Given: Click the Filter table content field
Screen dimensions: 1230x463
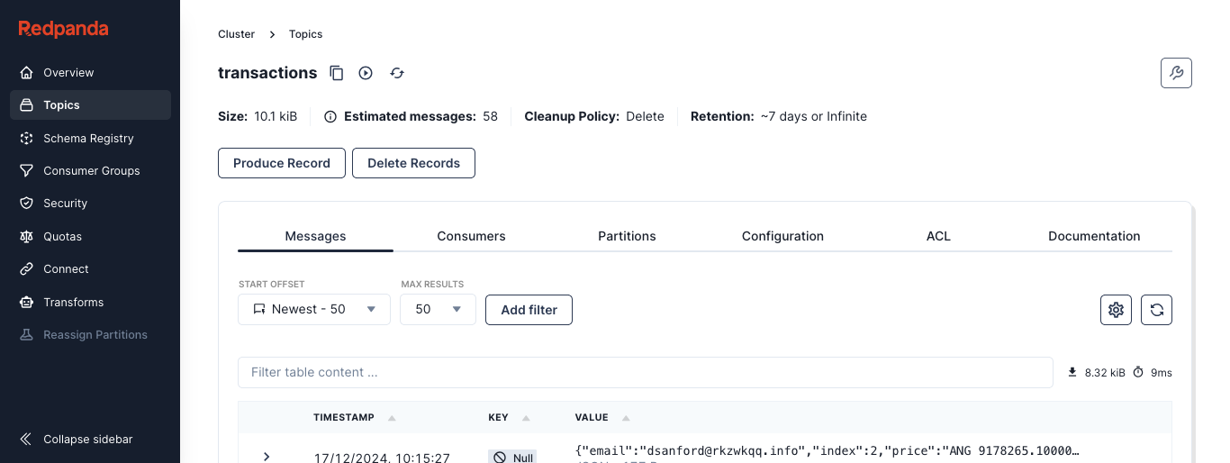Looking at the screenshot, I should click(x=645, y=372).
